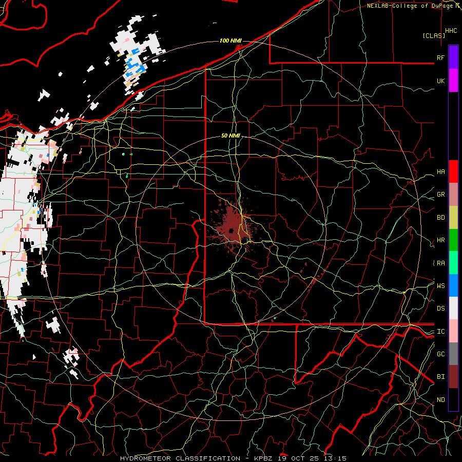Select the GR legend color block

(453, 195)
